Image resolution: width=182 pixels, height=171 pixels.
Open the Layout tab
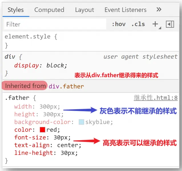click(x=84, y=10)
